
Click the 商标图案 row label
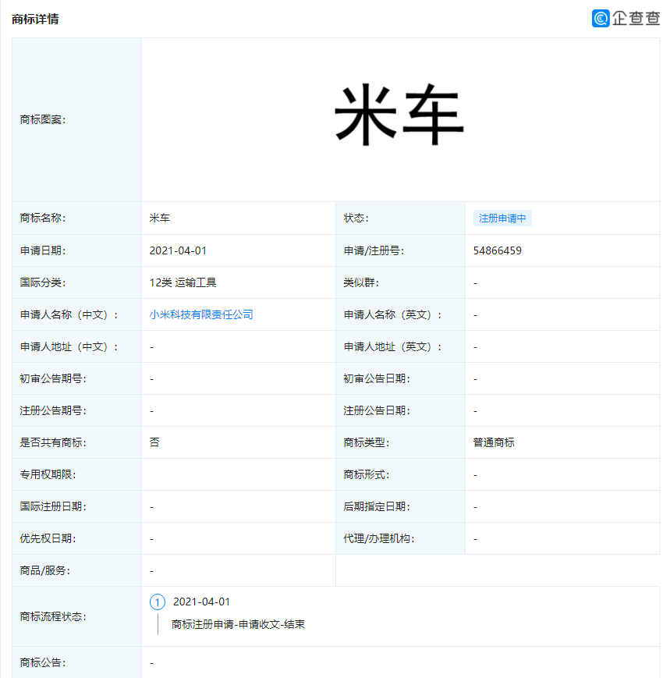click(43, 119)
